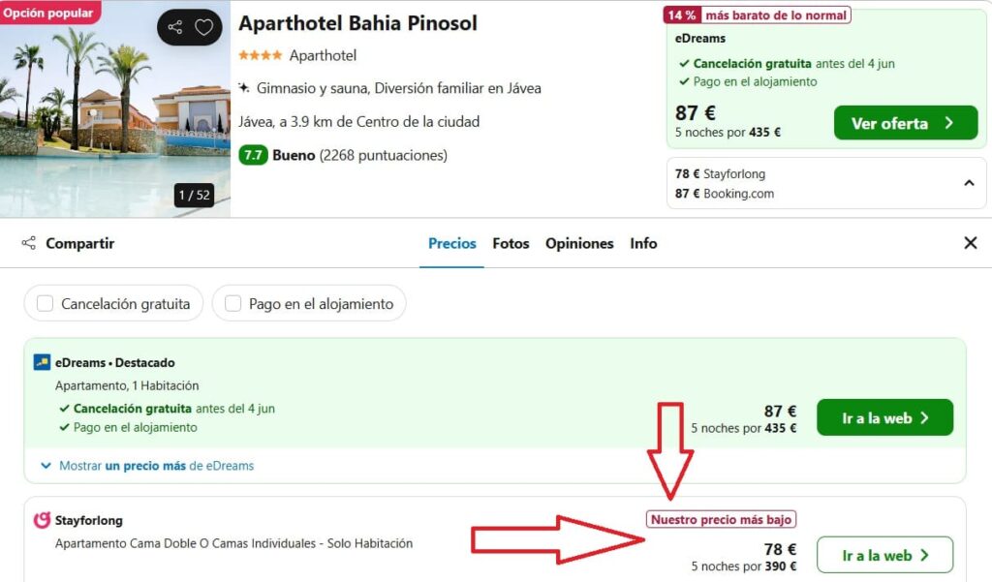Enable the Cancelación gratuita checkbox
This screenshot has height=582, width=992.
click(x=45, y=304)
